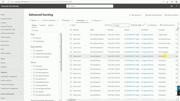Click the schema pane vertical scrollbar

click(61, 53)
